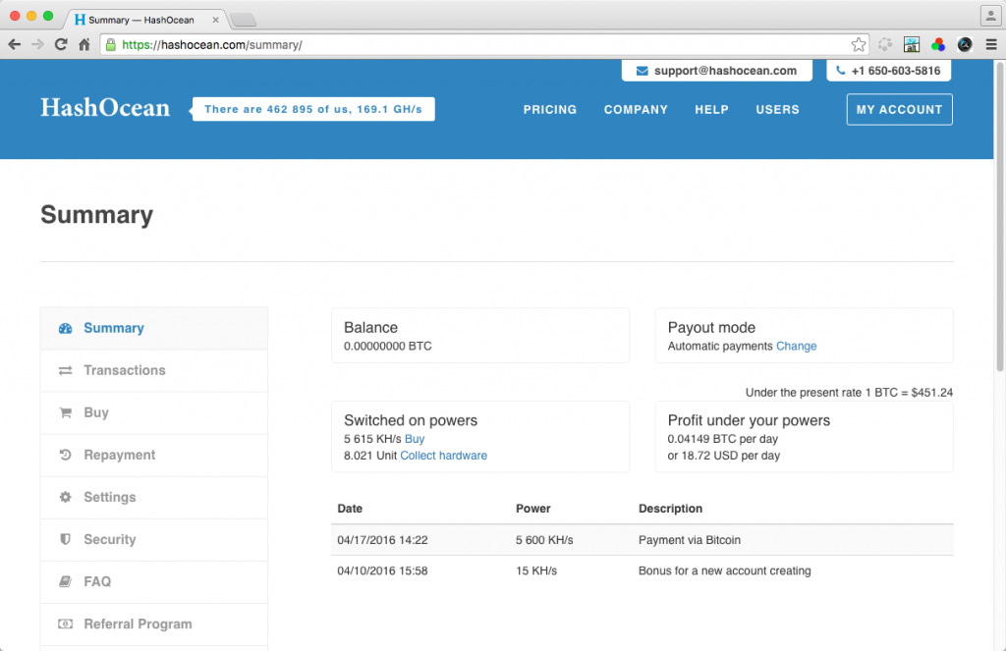Open a new browser tab
The image size is (1006, 651).
(x=244, y=21)
